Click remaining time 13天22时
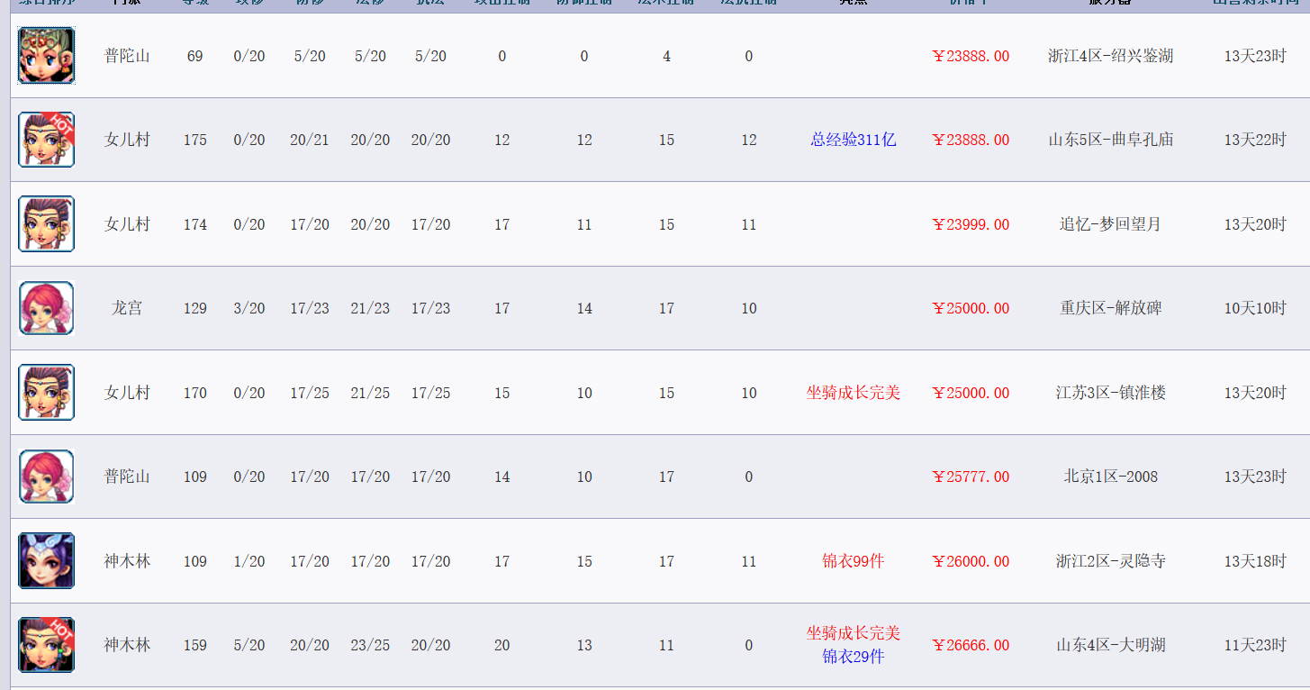The width and height of the screenshot is (1310, 690). pos(1255,140)
